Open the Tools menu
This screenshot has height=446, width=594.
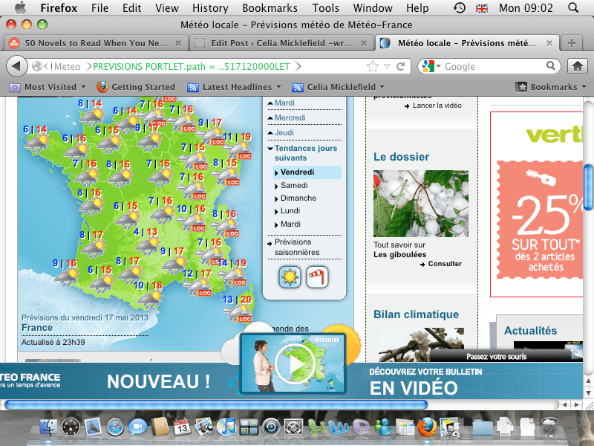pyautogui.click(x=325, y=7)
